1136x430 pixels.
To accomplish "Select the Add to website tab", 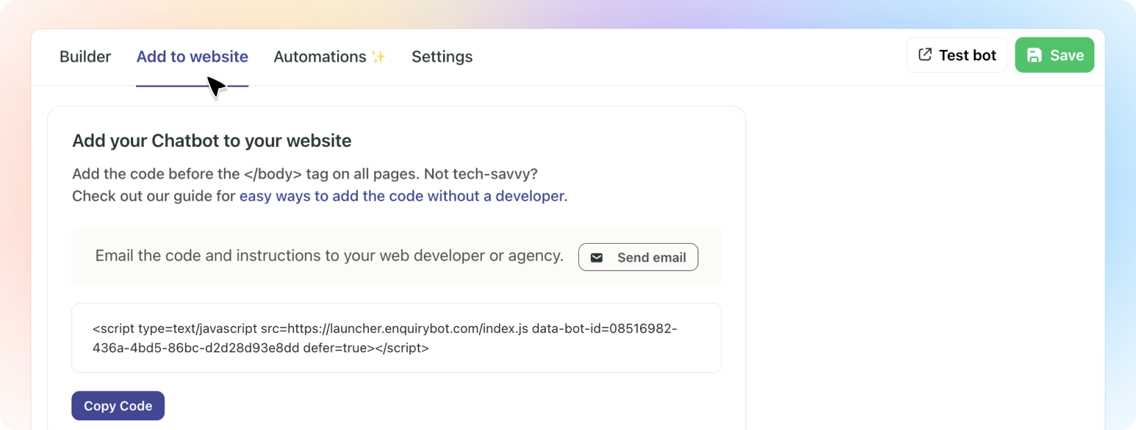I will 192,57.
